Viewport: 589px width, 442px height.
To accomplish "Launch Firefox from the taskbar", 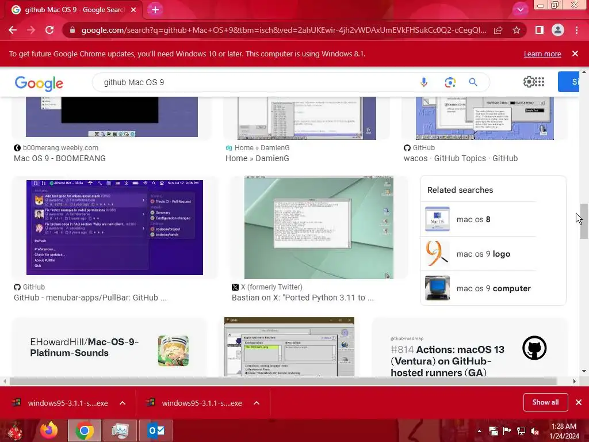I will pyautogui.click(x=49, y=430).
